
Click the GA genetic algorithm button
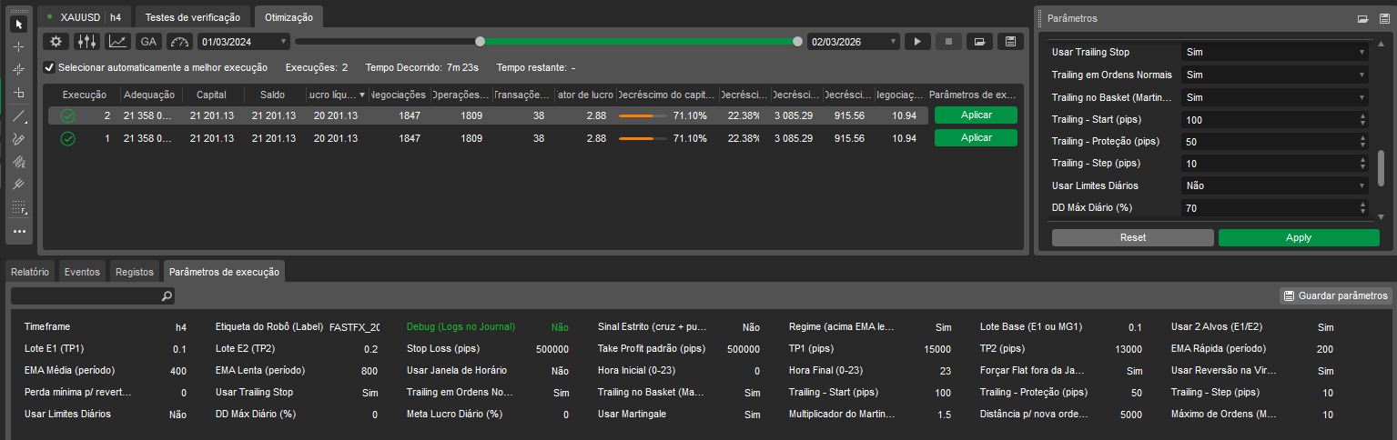[148, 42]
